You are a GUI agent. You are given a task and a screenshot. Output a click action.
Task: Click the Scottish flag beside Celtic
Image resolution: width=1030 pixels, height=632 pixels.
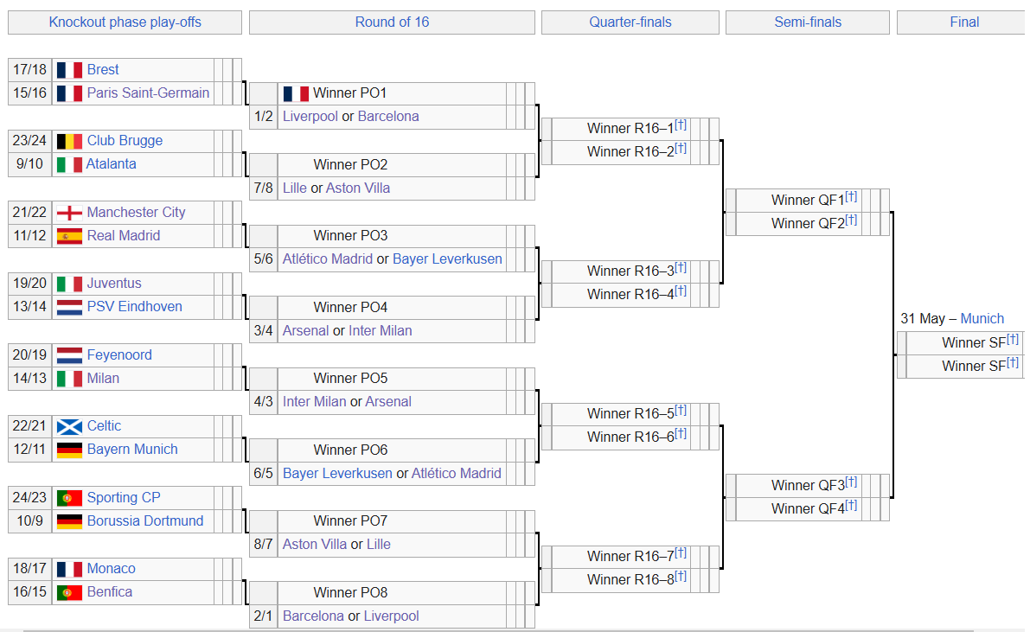point(69,426)
